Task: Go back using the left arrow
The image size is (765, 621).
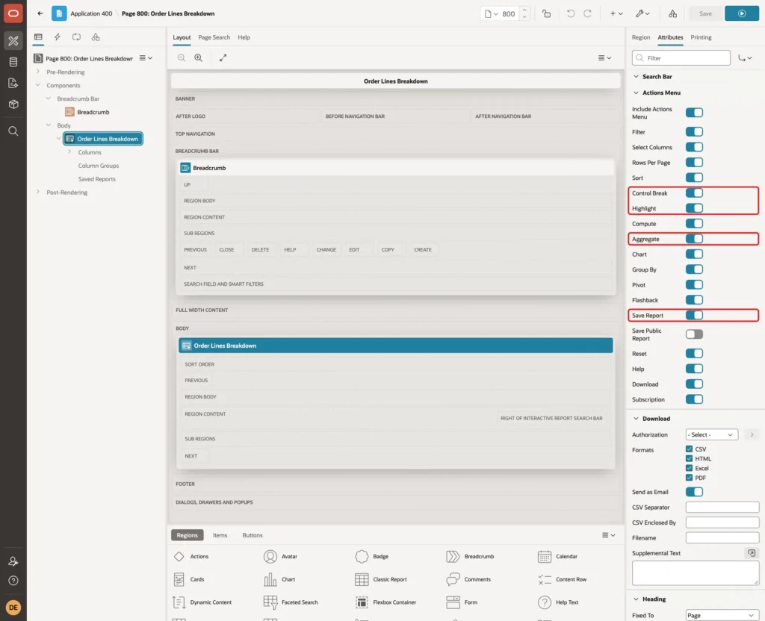Action: point(40,13)
